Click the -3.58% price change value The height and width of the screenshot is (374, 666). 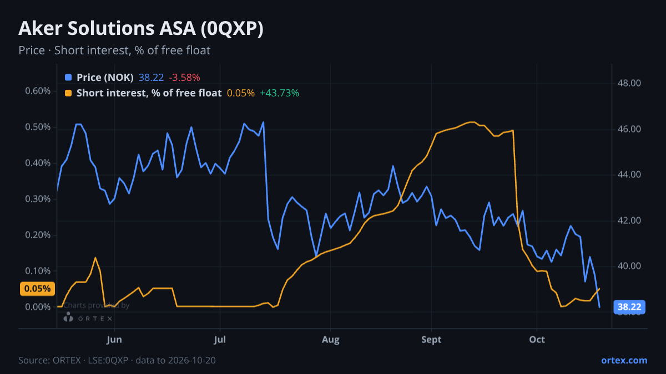point(184,78)
